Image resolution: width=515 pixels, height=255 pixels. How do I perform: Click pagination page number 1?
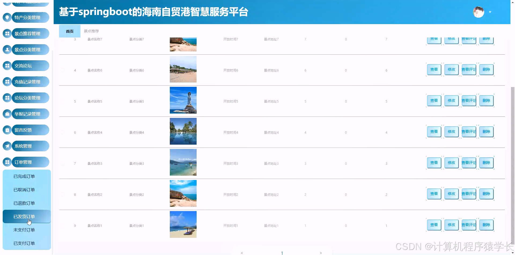282,253
